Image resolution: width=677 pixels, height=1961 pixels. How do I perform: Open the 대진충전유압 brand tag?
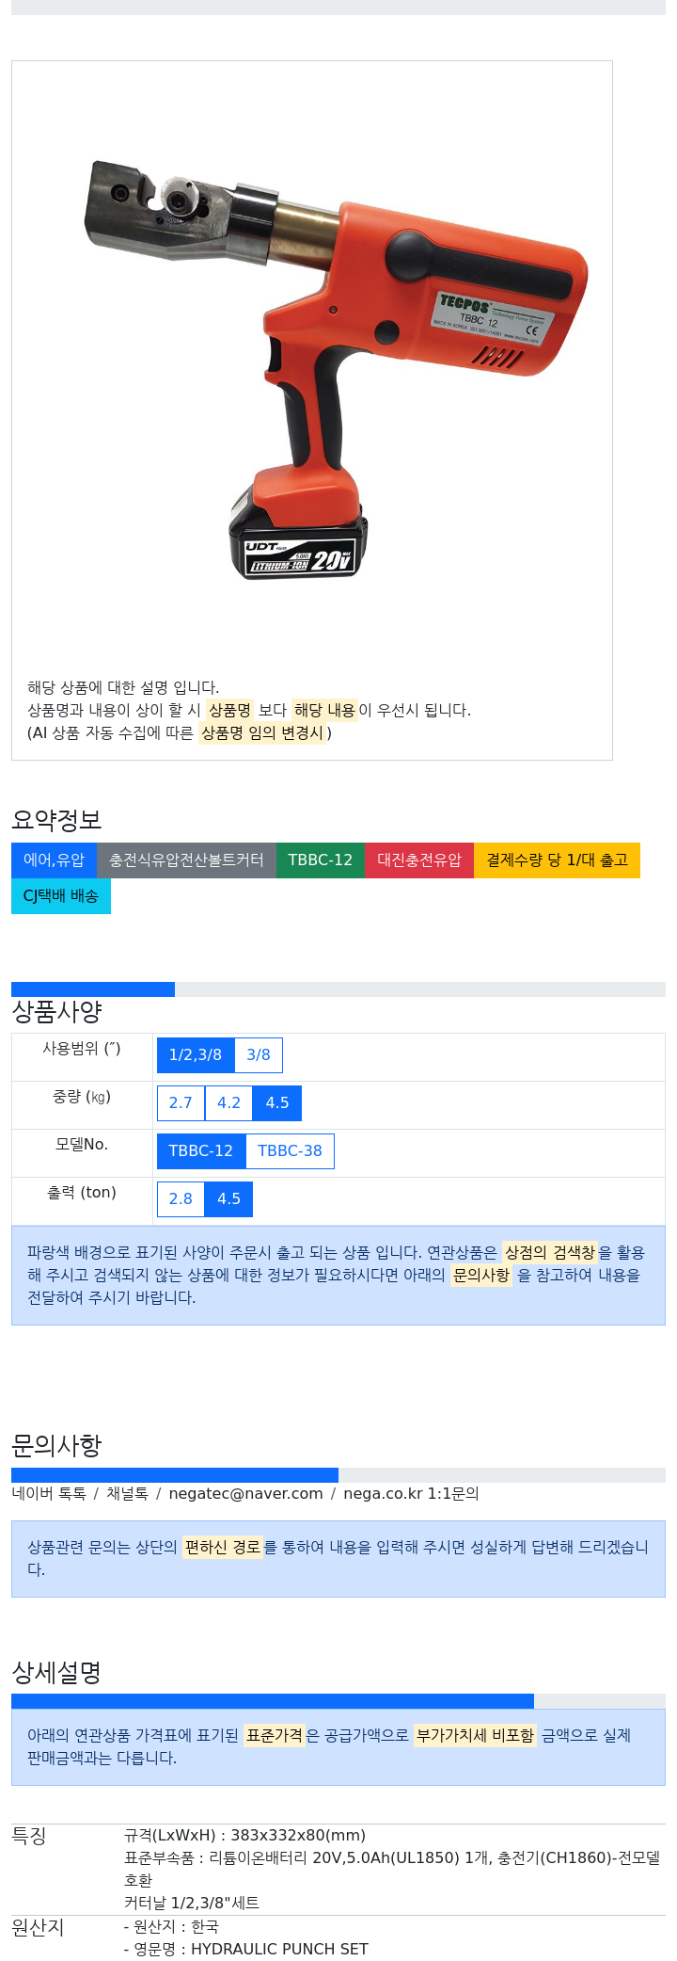coord(419,860)
